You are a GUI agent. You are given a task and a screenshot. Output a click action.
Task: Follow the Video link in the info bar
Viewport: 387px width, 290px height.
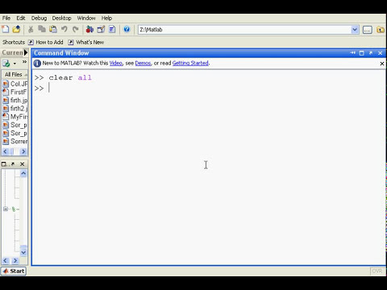coord(116,63)
